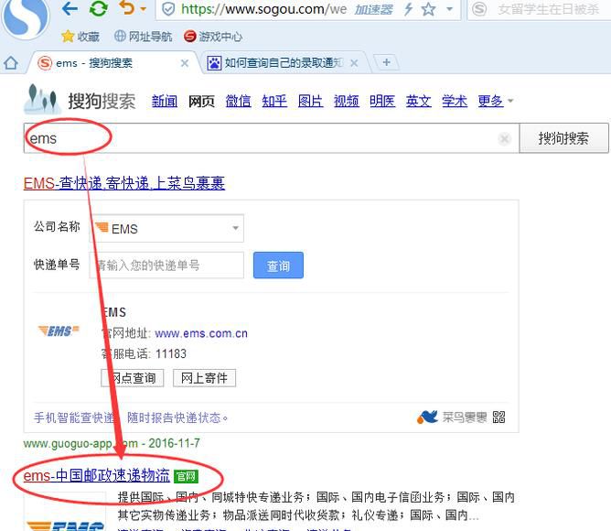Image resolution: width=611 pixels, height=531 pixels.
Task: Open a new tab with plus button
Action: click(x=387, y=62)
